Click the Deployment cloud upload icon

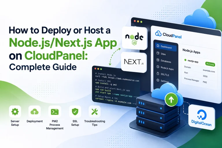(x=35, y=112)
